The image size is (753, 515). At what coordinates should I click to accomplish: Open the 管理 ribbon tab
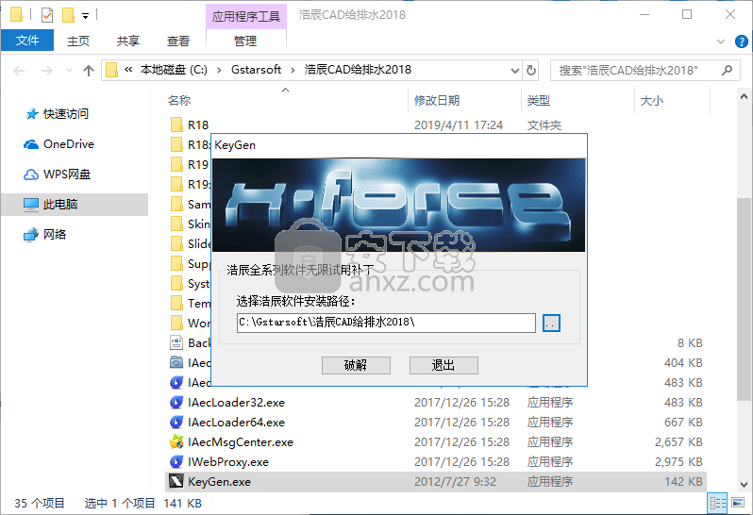245,41
